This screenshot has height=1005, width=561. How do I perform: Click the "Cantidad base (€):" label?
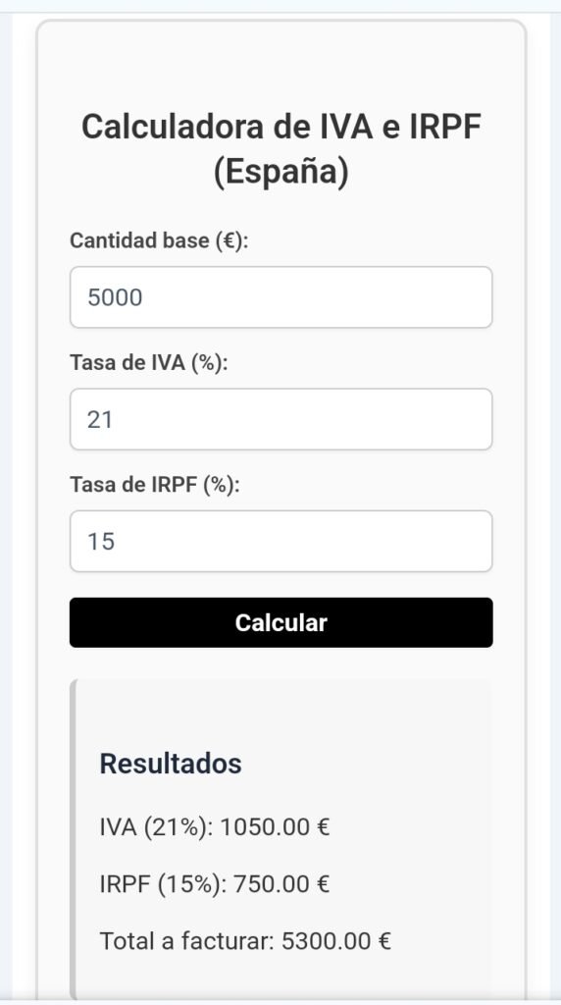(159, 240)
